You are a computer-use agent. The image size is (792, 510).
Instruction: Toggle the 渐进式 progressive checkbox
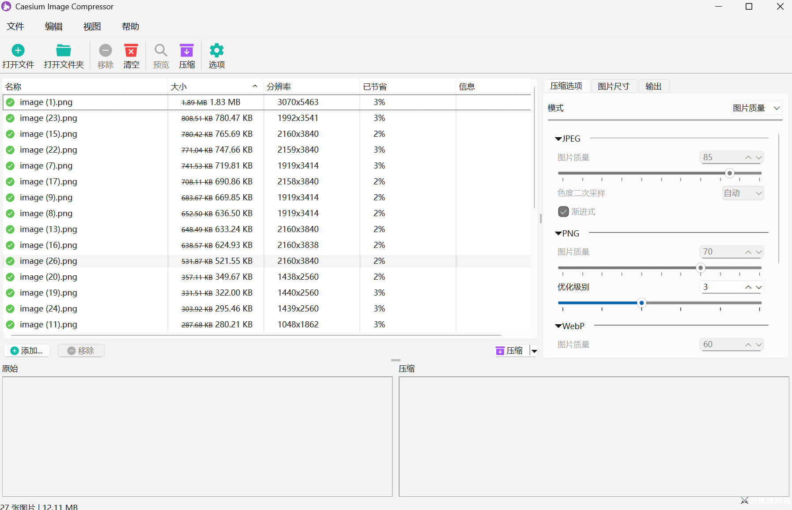[x=563, y=212]
